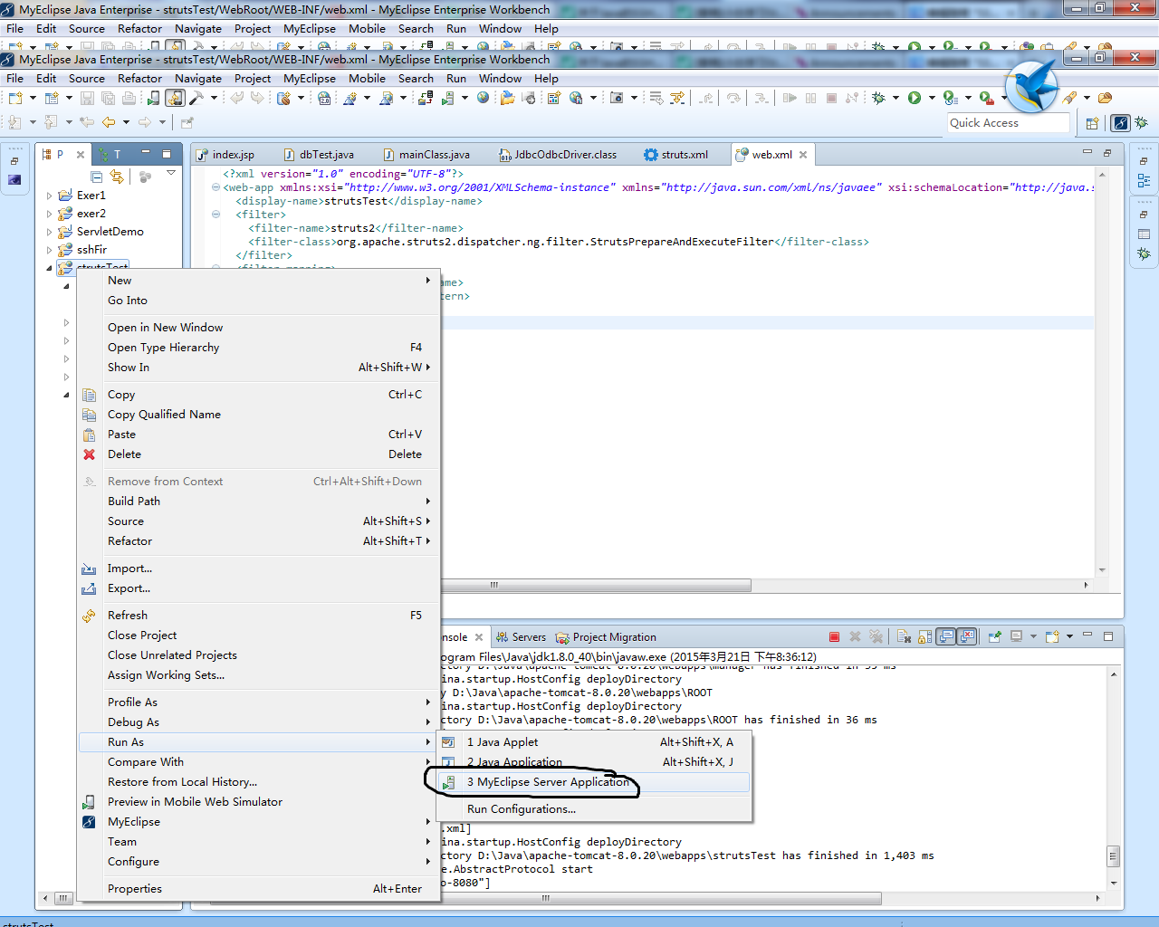Image resolution: width=1159 pixels, height=927 pixels.
Task: Open dropdown next to New wizard icon
Action: click(33, 98)
